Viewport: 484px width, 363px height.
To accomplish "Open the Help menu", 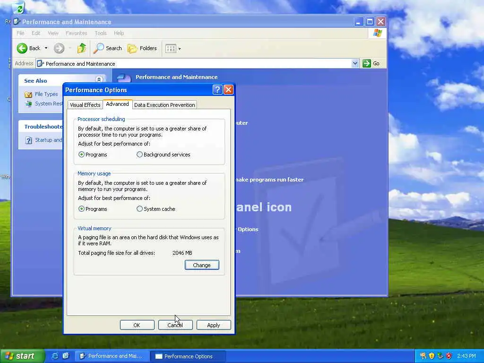I will click(119, 33).
